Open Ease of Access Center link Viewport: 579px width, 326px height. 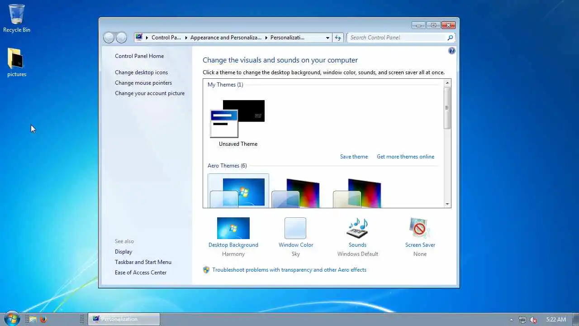(x=141, y=273)
